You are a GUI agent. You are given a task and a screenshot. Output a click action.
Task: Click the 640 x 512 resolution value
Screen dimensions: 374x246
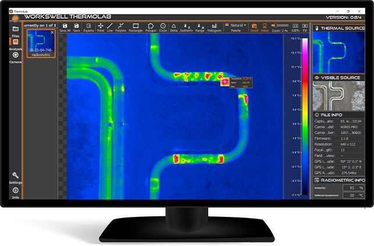[x=348, y=144]
